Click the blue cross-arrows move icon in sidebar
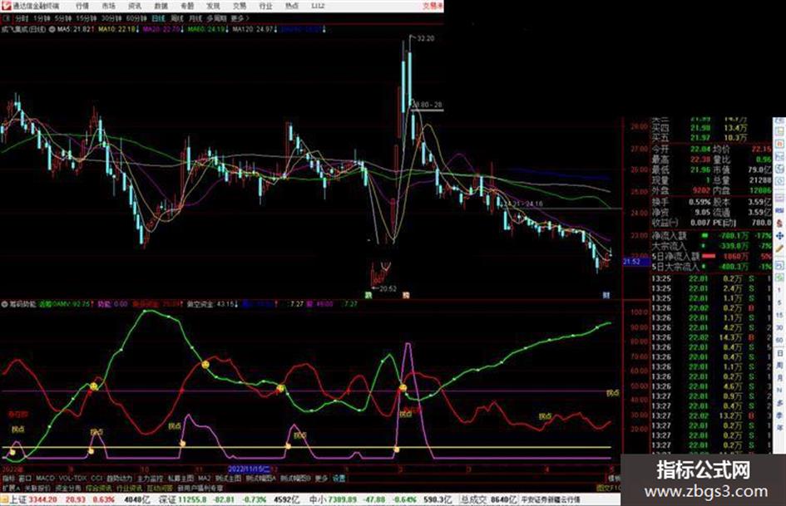Screen dimensions: 786x506 [x=779, y=235]
